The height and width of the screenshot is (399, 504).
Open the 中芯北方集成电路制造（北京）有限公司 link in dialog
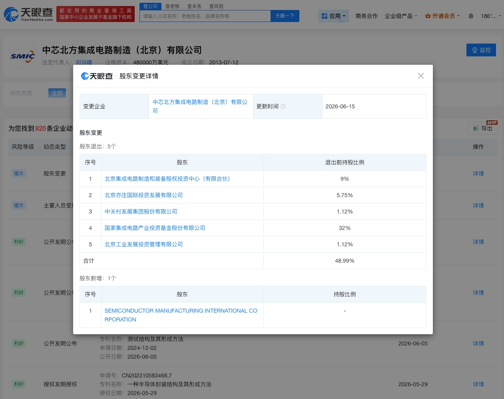pos(200,106)
